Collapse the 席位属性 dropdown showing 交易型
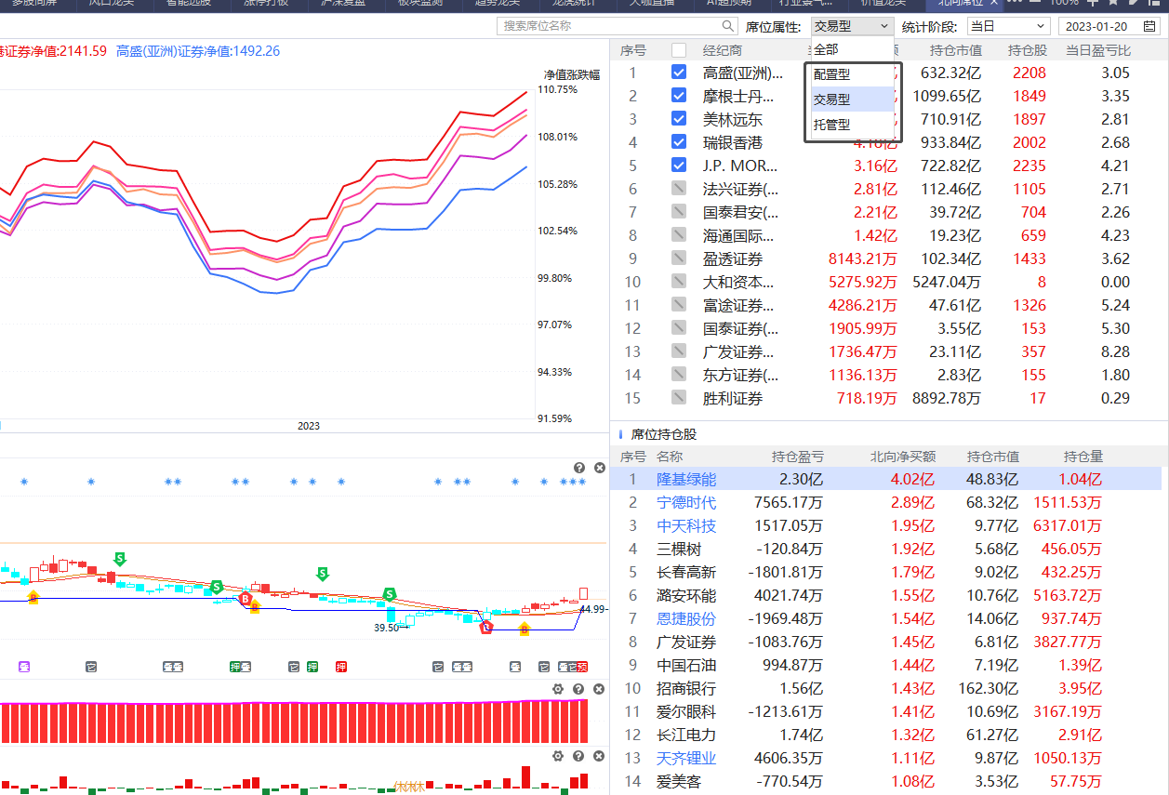Image resolution: width=1169 pixels, height=795 pixels. pyautogui.click(x=853, y=26)
